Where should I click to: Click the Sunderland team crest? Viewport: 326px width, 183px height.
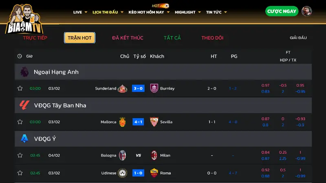[122, 88]
